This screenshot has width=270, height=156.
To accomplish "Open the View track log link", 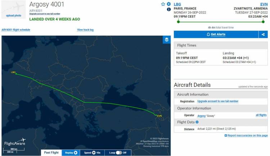I will tap(85, 30).
